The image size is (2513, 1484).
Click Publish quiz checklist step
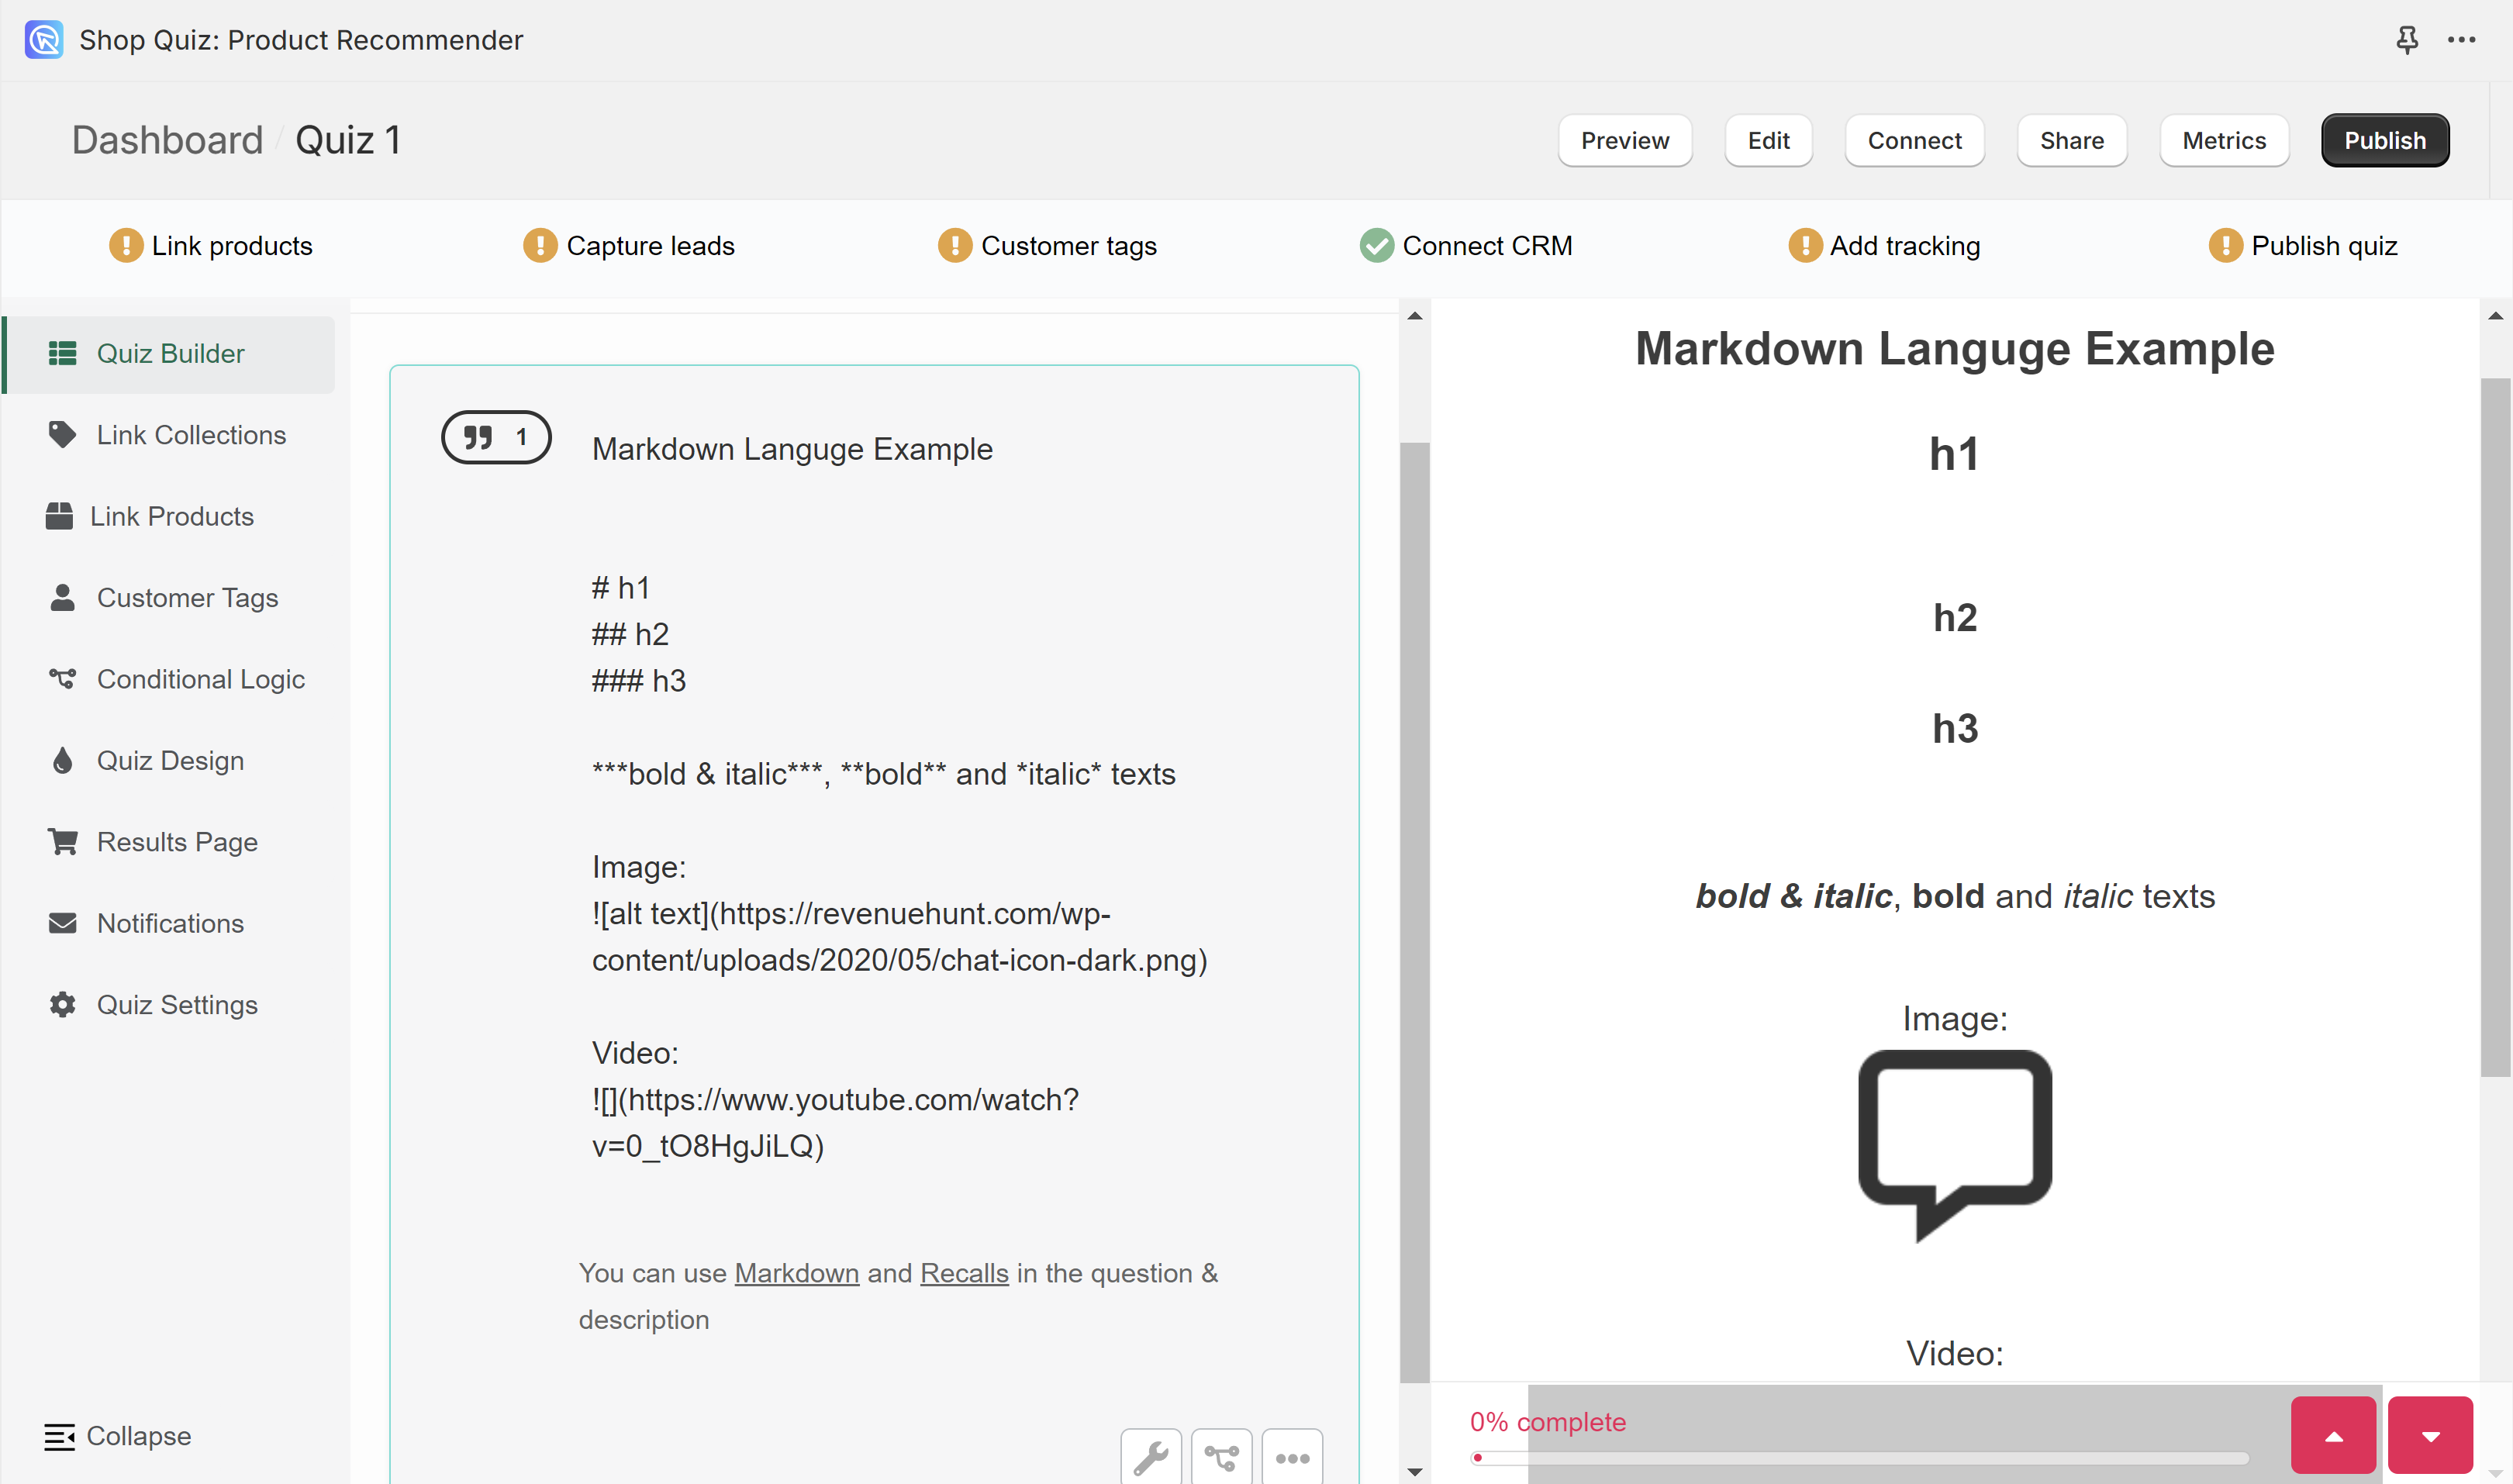point(2303,245)
